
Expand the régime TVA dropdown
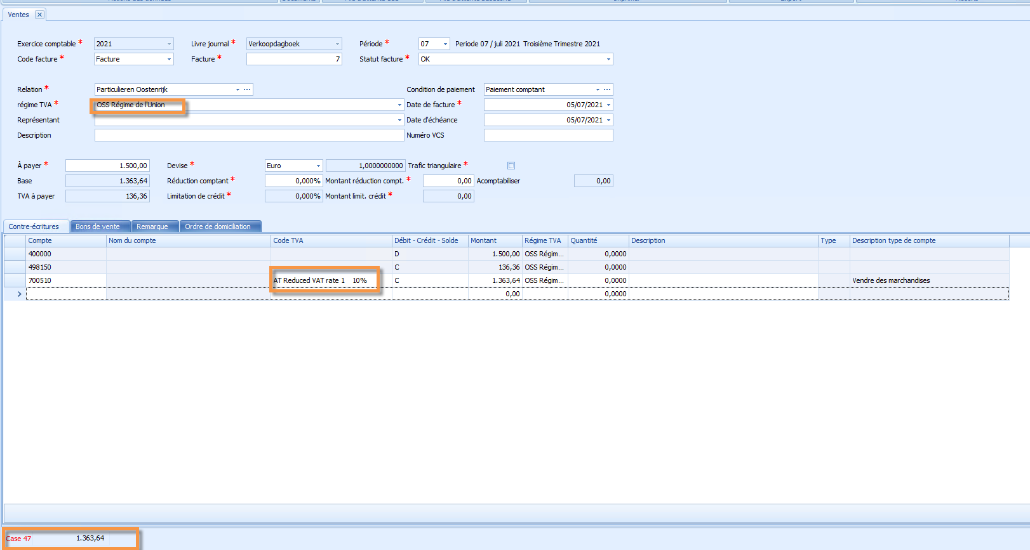point(399,105)
